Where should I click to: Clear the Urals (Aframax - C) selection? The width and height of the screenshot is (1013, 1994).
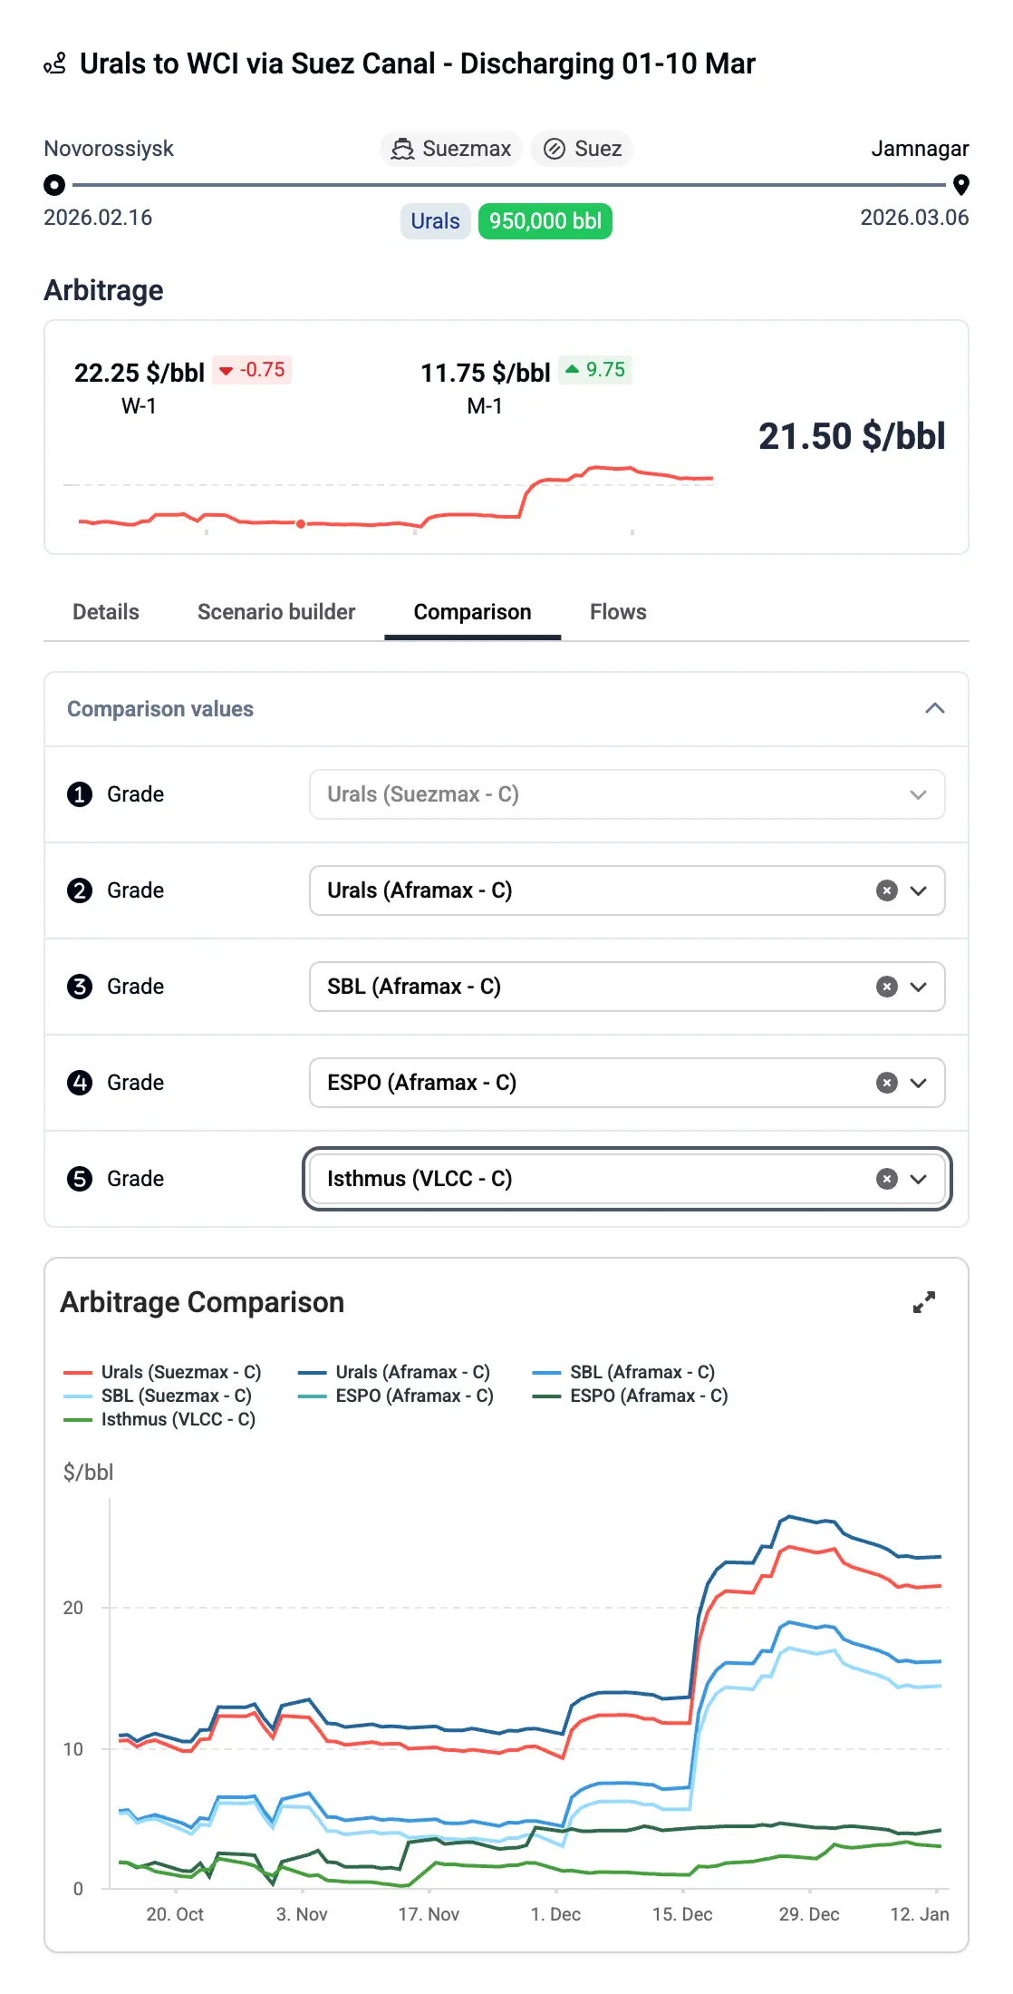pyautogui.click(x=887, y=890)
